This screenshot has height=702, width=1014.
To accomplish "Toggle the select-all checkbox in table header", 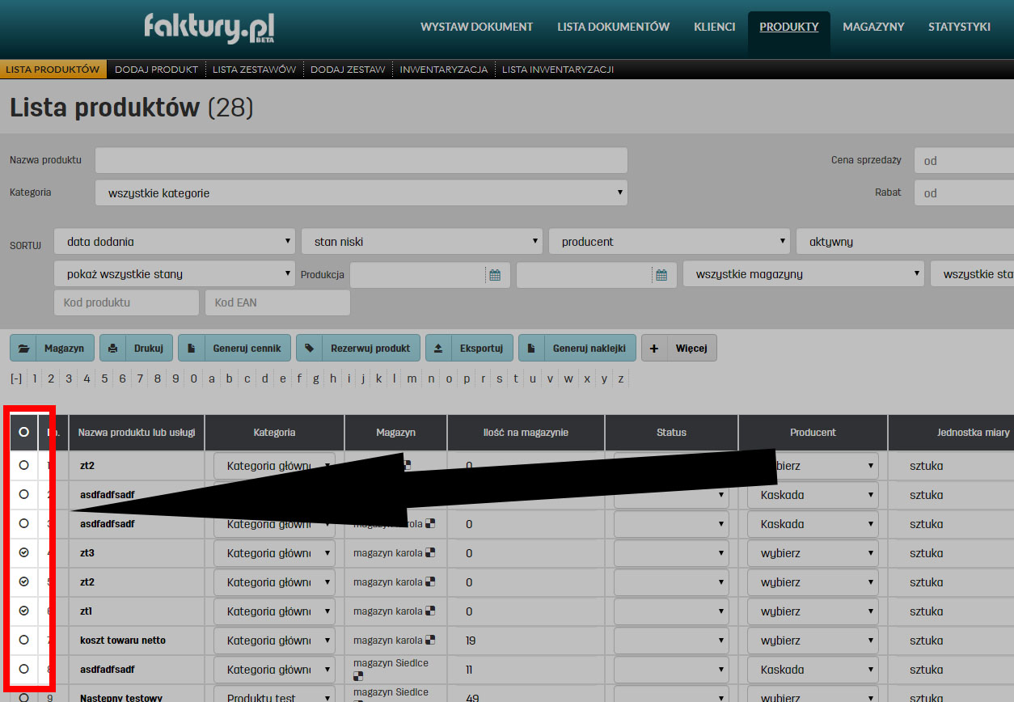I will pyautogui.click(x=23, y=433).
